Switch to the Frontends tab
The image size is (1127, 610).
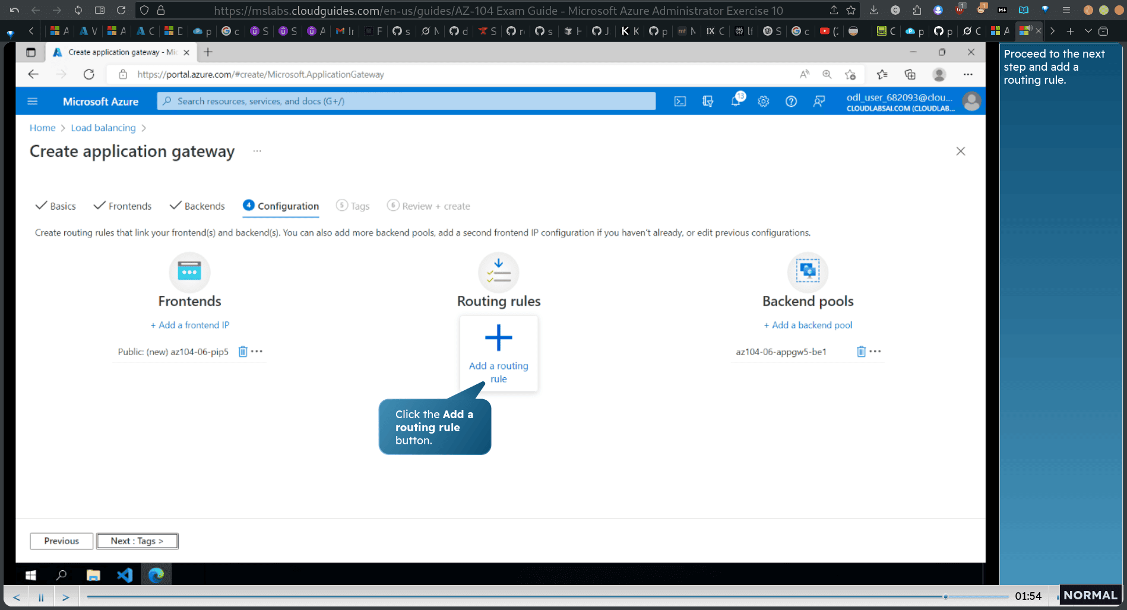pos(123,206)
